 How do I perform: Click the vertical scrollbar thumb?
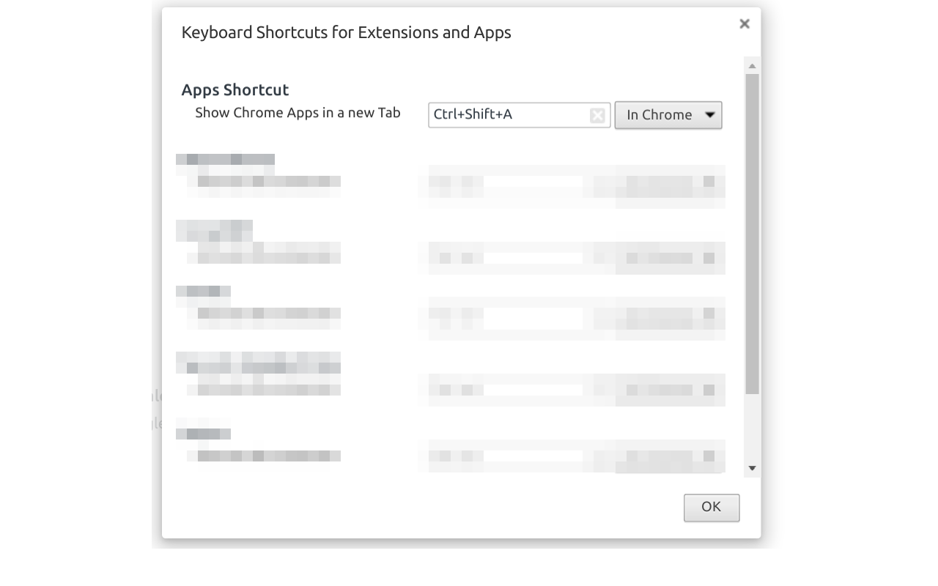tap(752, 234)
